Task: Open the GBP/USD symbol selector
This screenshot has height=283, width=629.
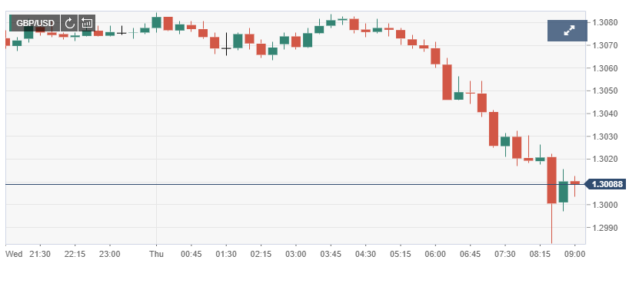Action: 35,23
